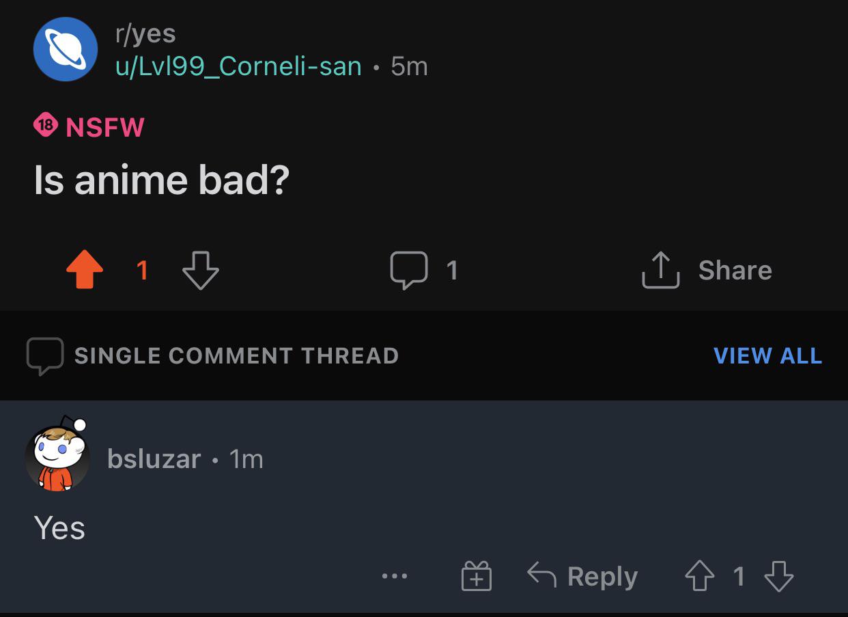
Task: Tap the share arrow icon on post
Action: click(660, 271)
